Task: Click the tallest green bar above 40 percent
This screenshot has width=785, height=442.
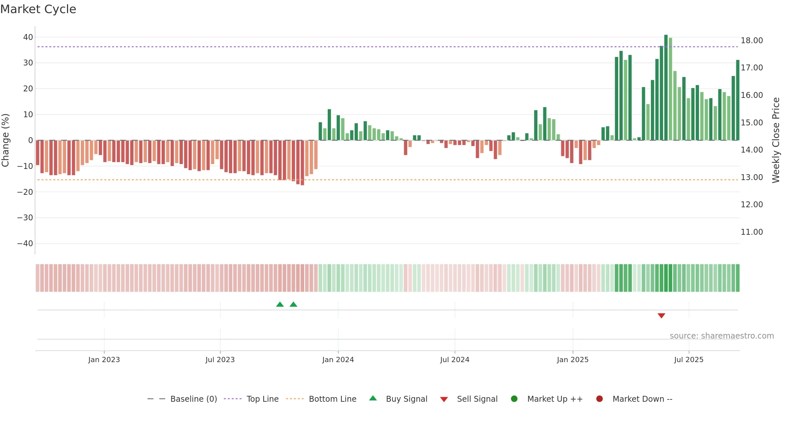Action: click(666, 87)
